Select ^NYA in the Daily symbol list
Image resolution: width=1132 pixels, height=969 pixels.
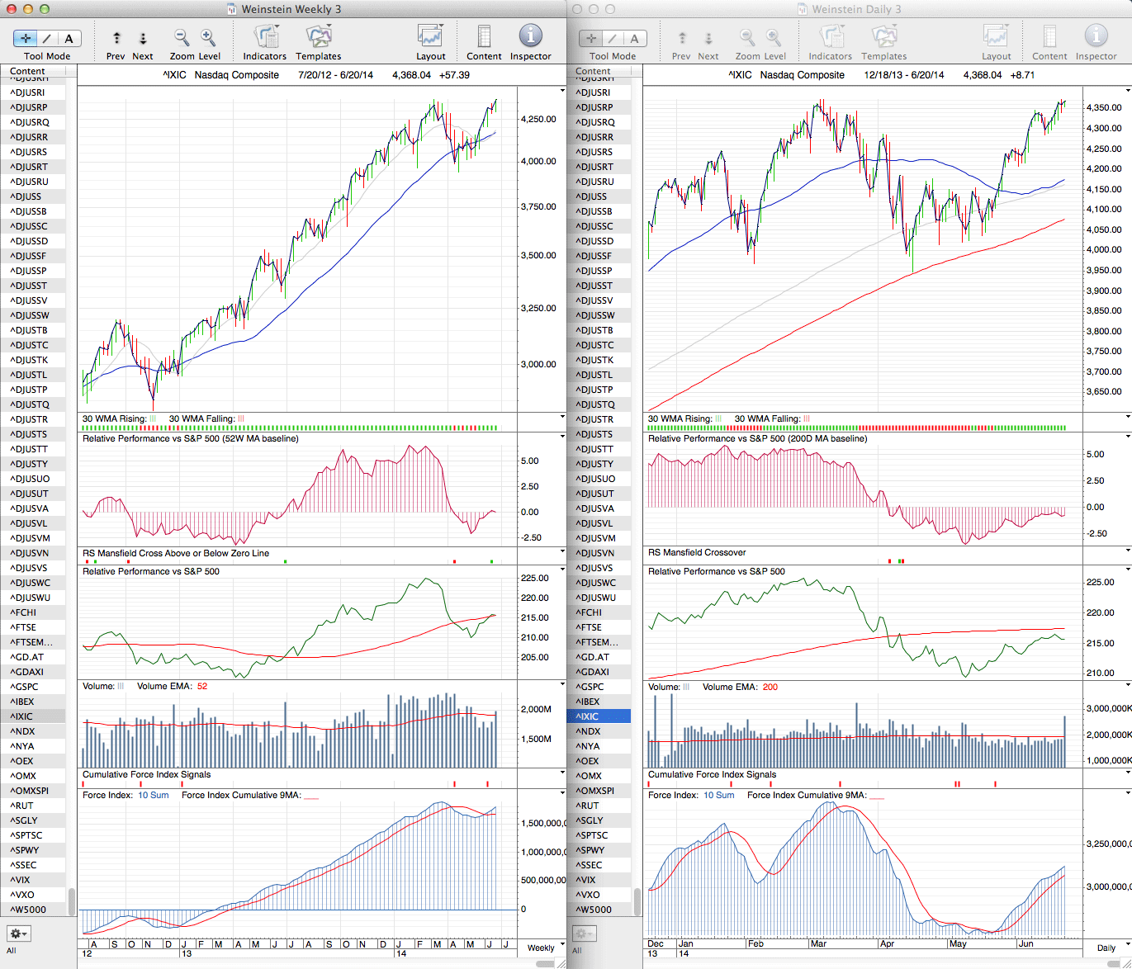pyautogui.click(x=599, y=746)
